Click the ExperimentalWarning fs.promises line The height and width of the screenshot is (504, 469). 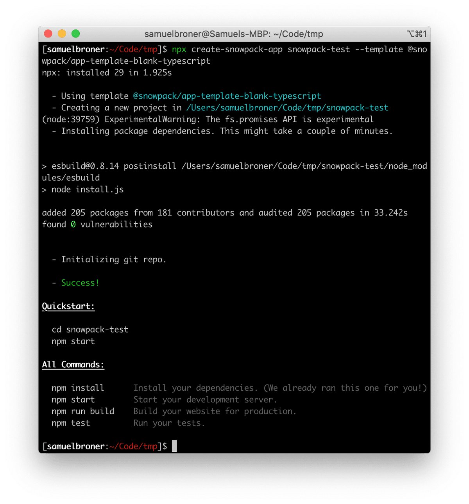[x=208, y=119]
